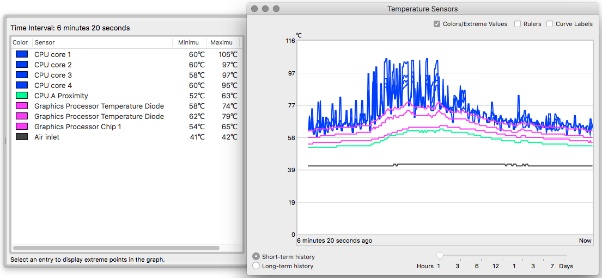Image resolution: width=602 pixels, height=278 pixels.
Task: Click the Time Interval text label
Action: [x=70, y=28]
